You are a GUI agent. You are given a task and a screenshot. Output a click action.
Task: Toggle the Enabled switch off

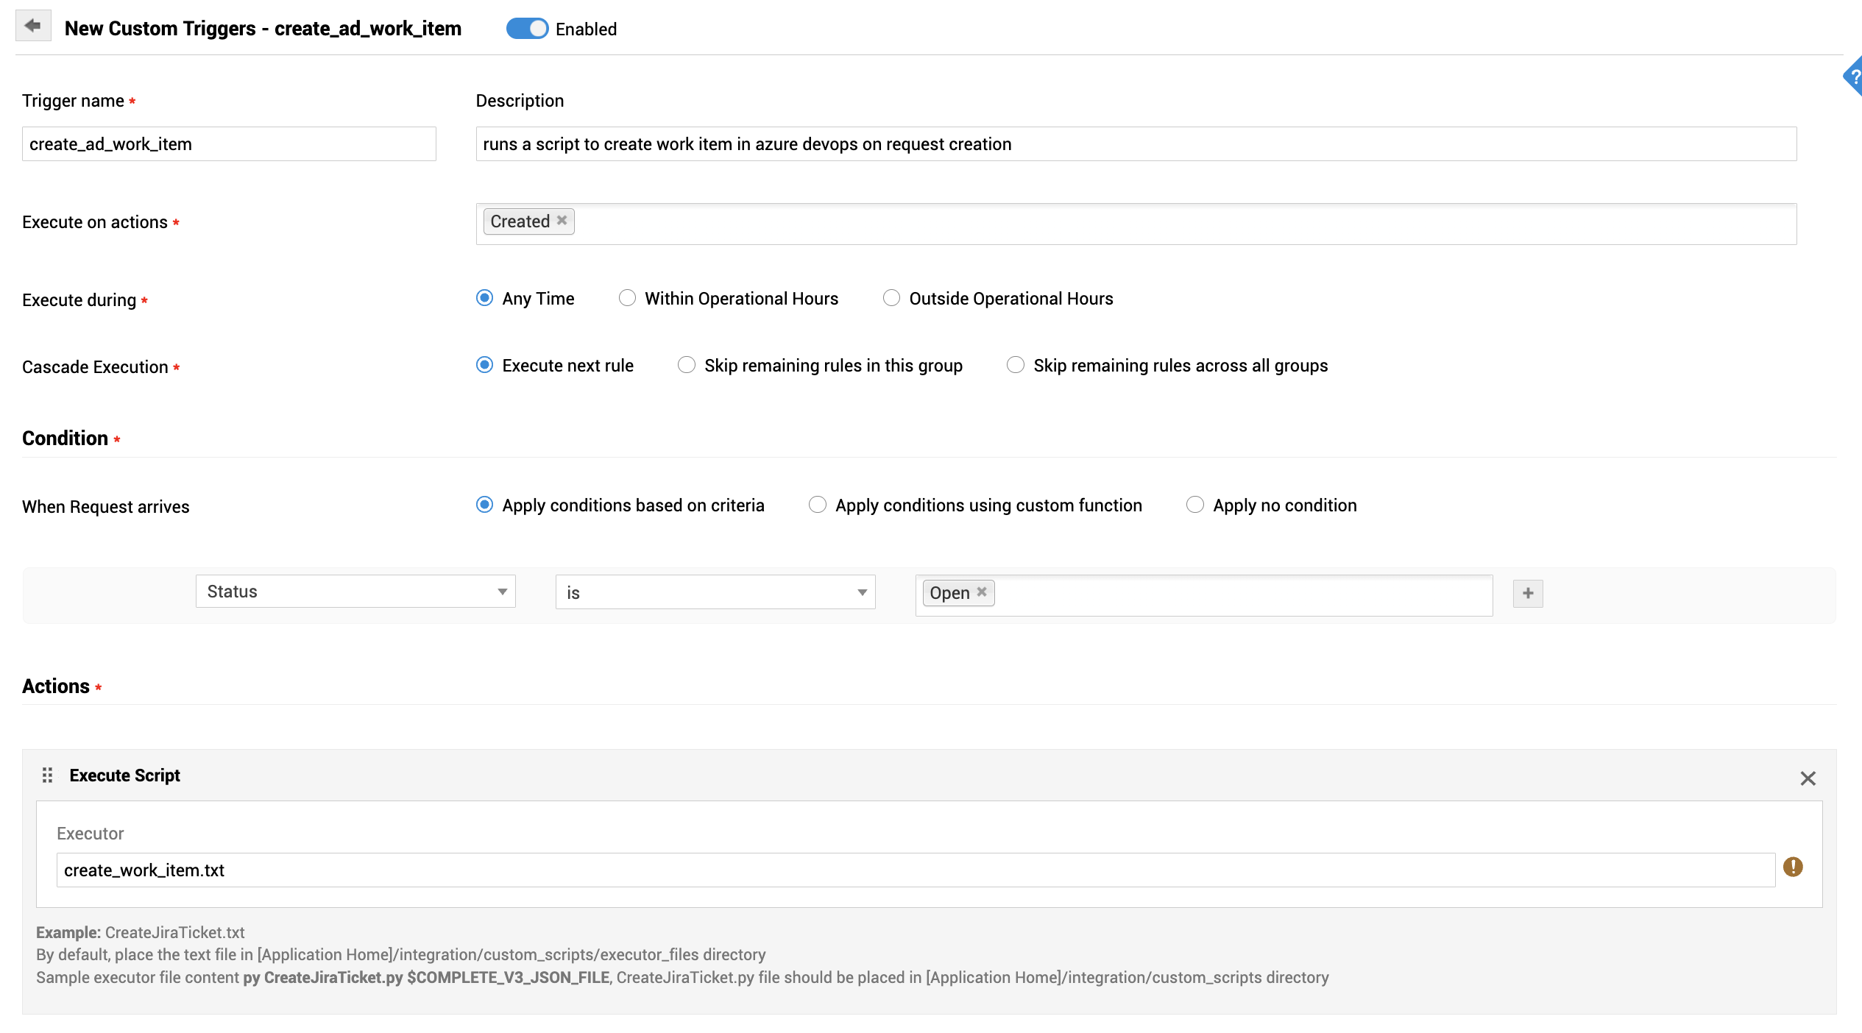tap(527, 29)
